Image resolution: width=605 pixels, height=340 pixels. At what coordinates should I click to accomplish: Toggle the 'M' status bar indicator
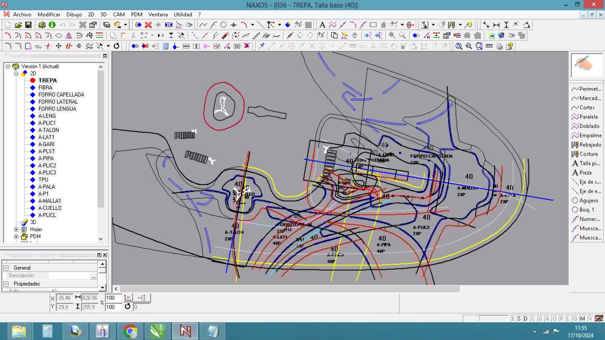pyautogui.click(x=582, y=319)
